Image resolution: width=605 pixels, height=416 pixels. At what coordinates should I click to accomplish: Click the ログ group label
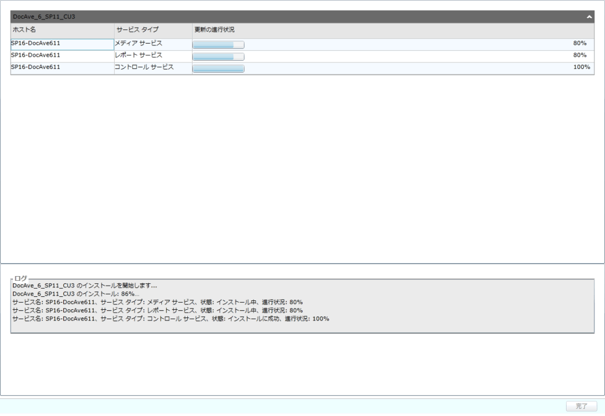[x=21, y=278]
